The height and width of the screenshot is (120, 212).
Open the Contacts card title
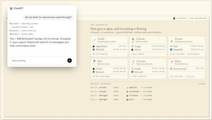pos(141,61)
